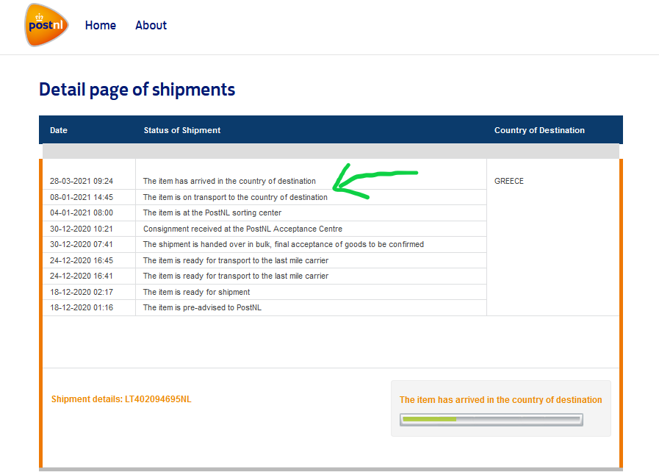Open the About page link
659x475 pixels.
151,25
